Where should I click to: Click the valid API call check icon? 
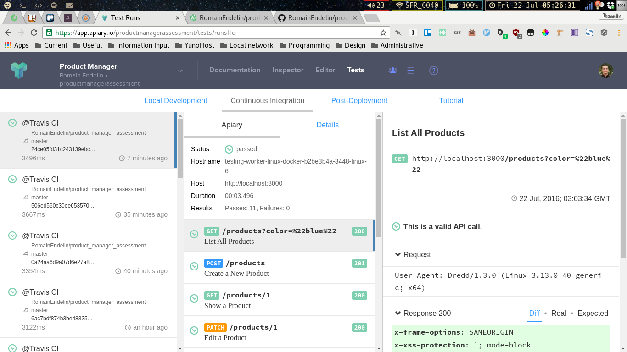coord(396,226)
